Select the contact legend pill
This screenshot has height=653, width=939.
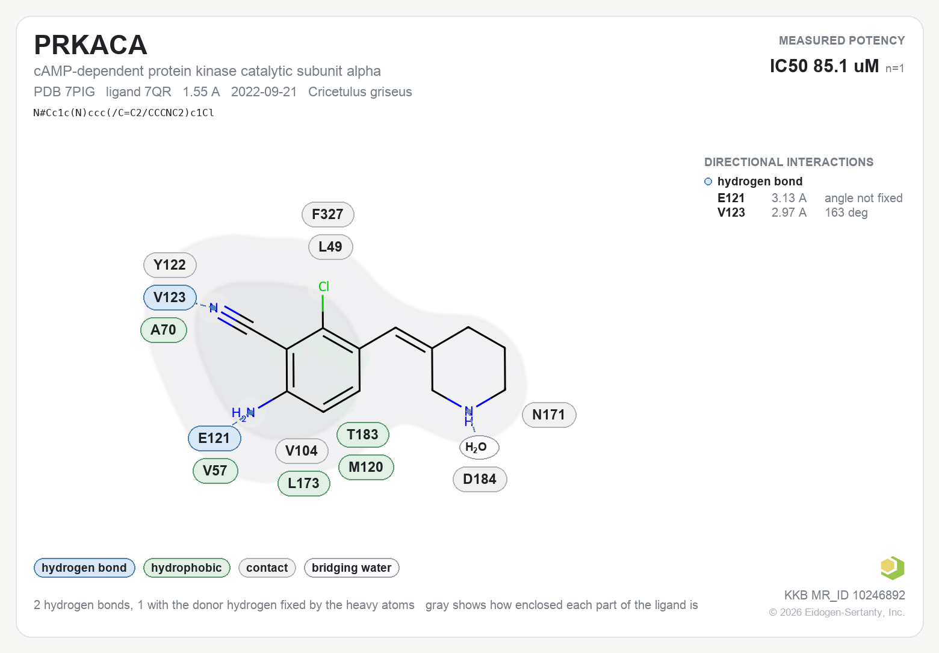pyautogui.click(x=267, y=568)
